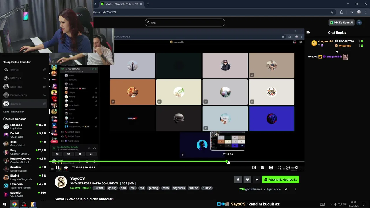The width and height of the screenshot is (370, 208).
Task: Click the taskbar clock showing 01:47
Action: click(354, 204)
